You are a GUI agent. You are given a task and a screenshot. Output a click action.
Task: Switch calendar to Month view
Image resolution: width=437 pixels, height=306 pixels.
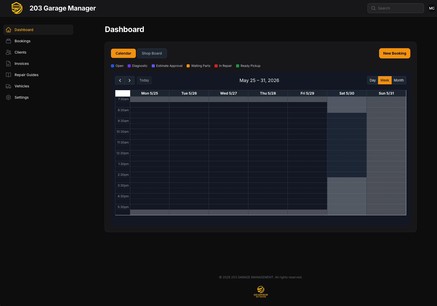pyautogui.click(x=399, y=80)
